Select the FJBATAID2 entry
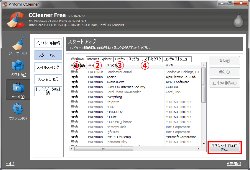This screenshot has height=170, width=250. tap(135, 112)
